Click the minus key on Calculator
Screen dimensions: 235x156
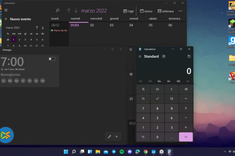[186, 118]
